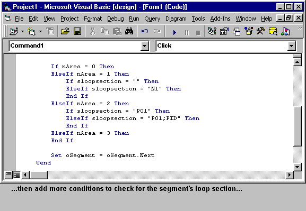306x211 pixels.
Task: Open the Project menu
Action: pos(69,19)
